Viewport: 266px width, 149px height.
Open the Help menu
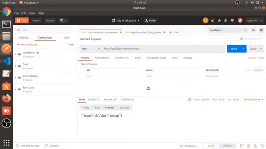pos(41,13)
